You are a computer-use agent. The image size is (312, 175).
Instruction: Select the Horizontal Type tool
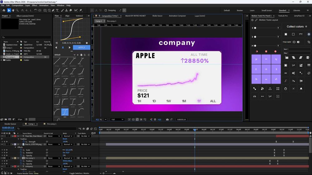click(x=57, y=10)
